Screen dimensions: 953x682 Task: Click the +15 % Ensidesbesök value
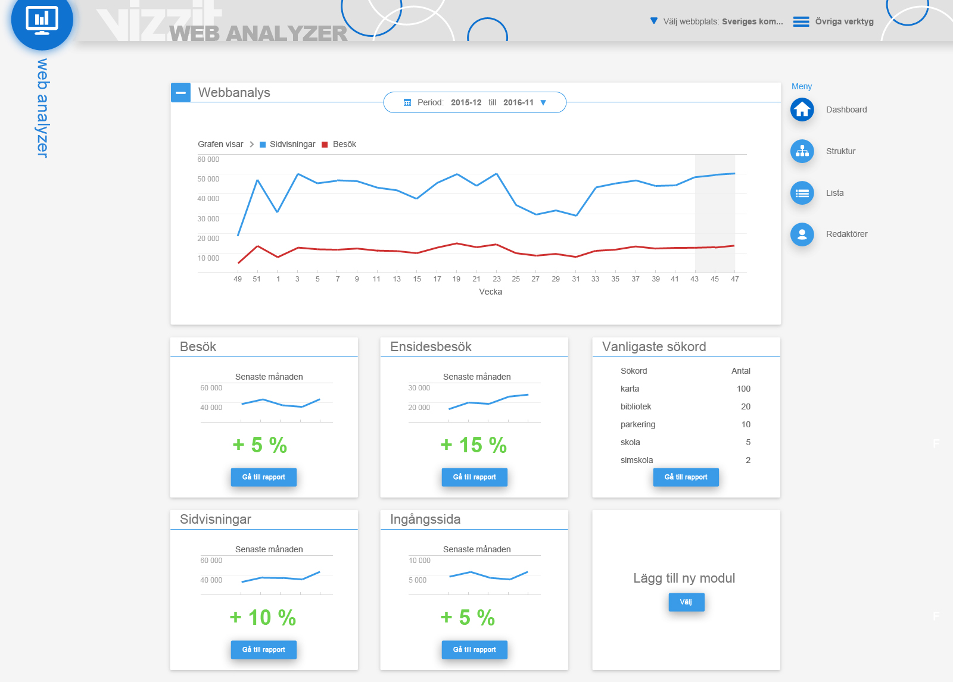coord(474,445)
